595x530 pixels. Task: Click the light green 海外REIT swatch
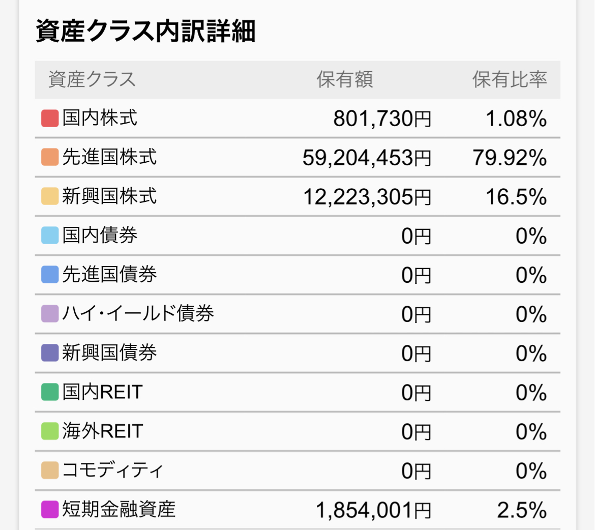pyautogui.click(x=50, y=431)
